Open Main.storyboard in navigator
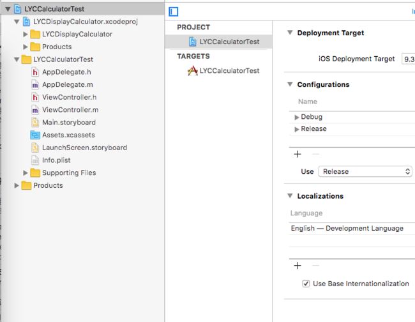 click(69, 123)
